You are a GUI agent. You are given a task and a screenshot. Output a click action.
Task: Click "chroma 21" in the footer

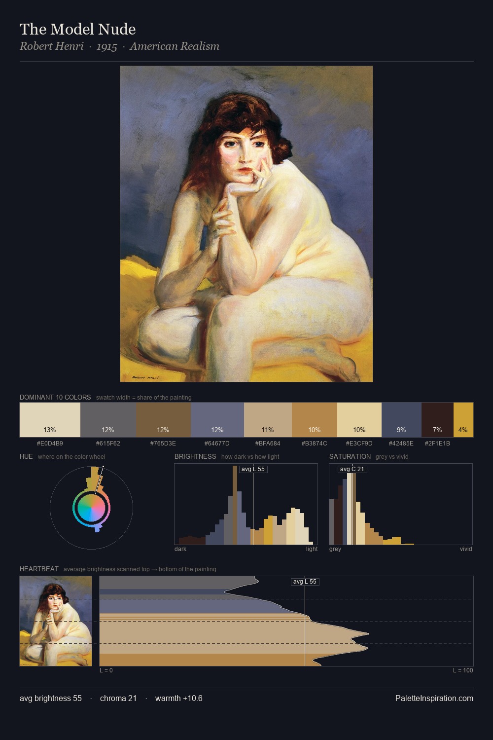click(x=118, y=699)
